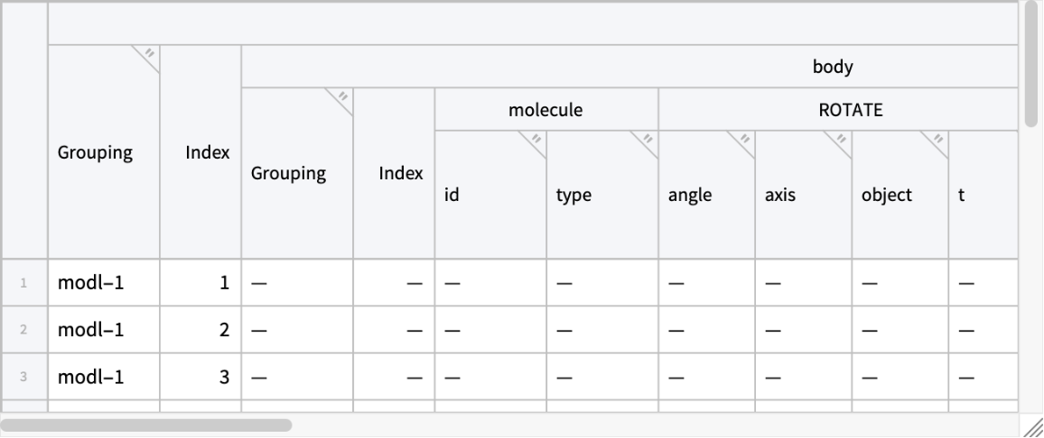Click corner sort icon in outer Grouping header

pos(151,53)
